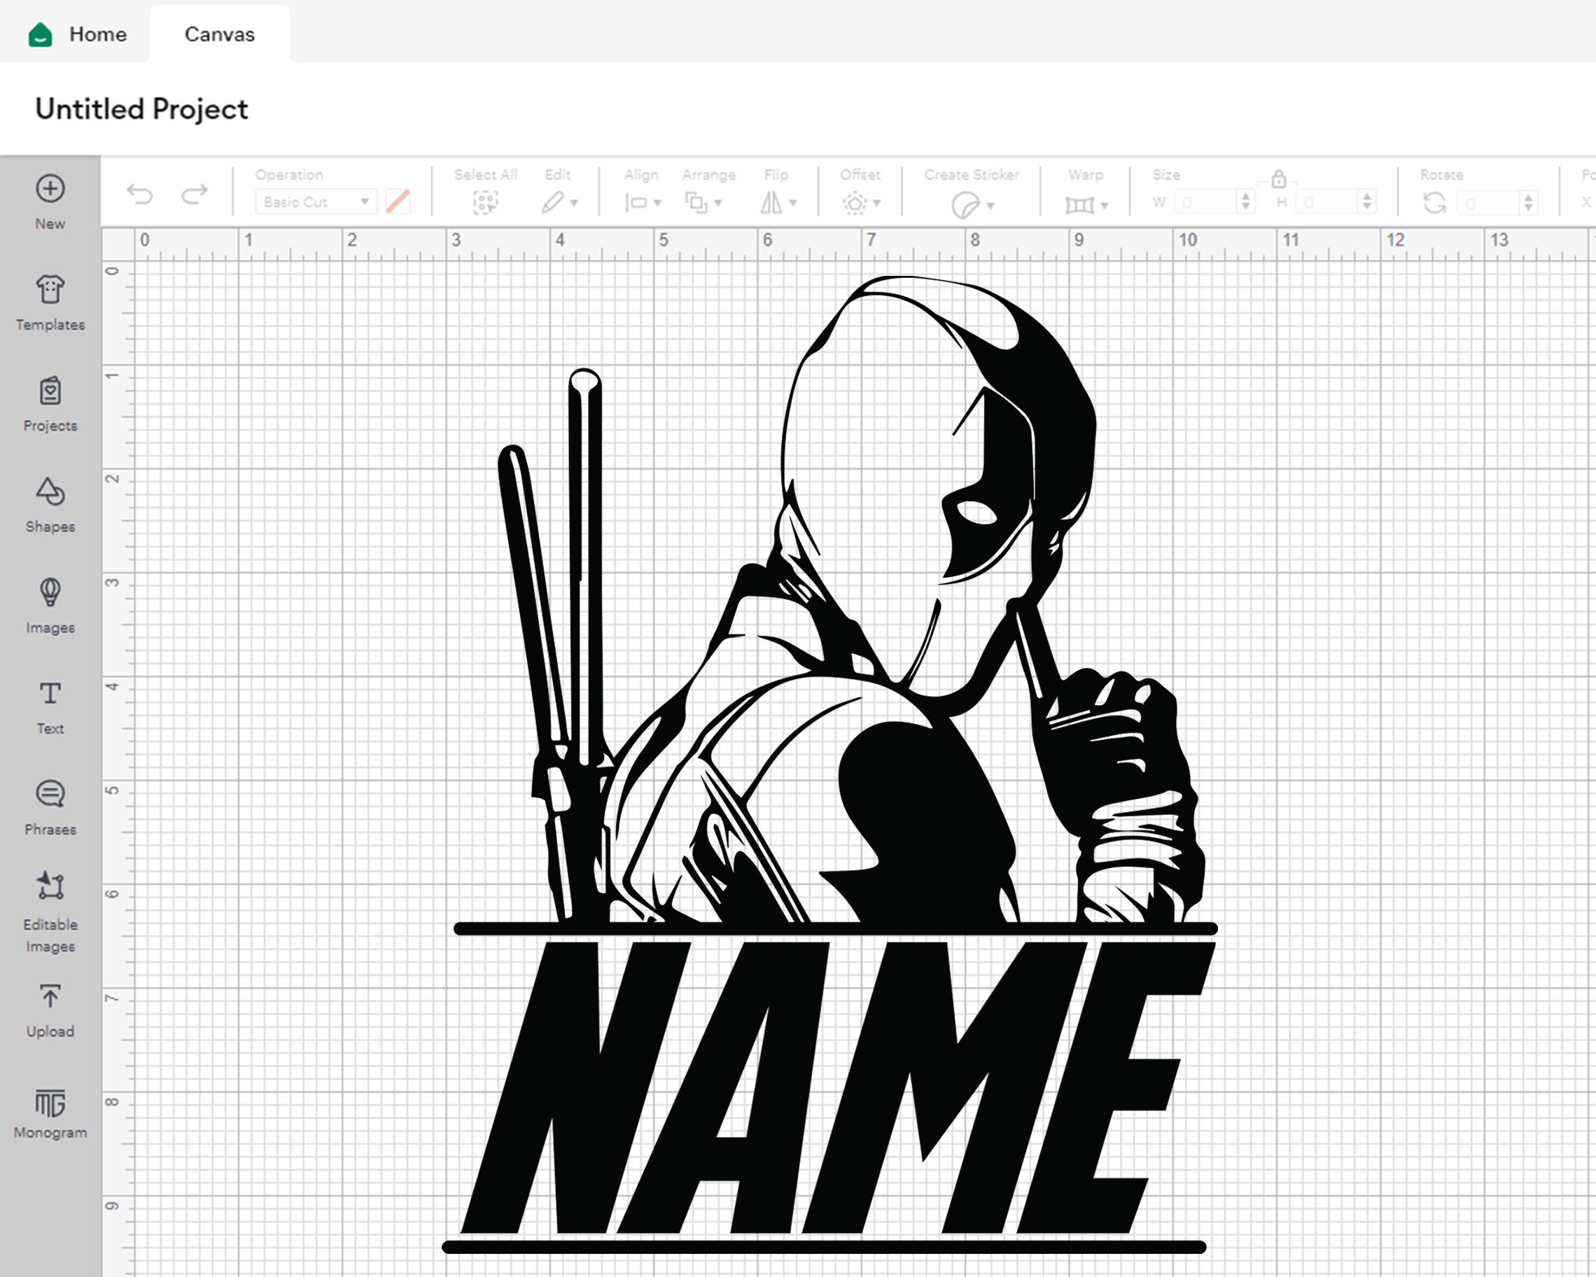
Task: Click the operation color swatch
Action: (x=398, y=202)
